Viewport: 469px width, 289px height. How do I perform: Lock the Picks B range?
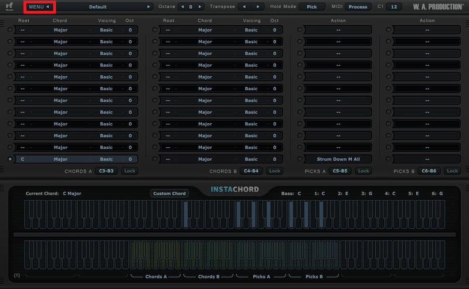[x=451, y=171]
